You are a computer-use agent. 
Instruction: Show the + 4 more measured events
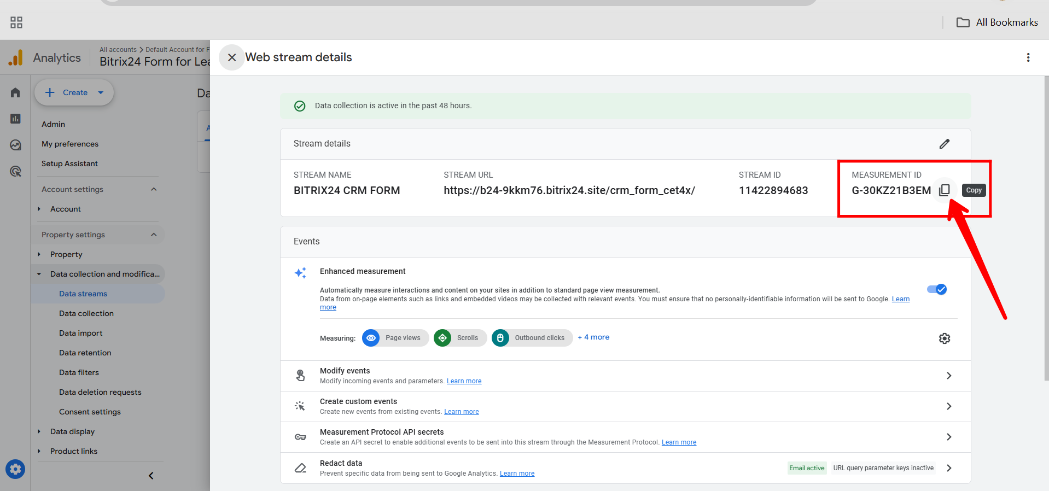click(593, 337)
